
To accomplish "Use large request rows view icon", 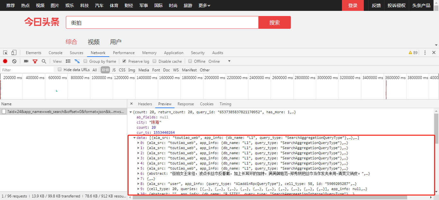I will 68,61.
